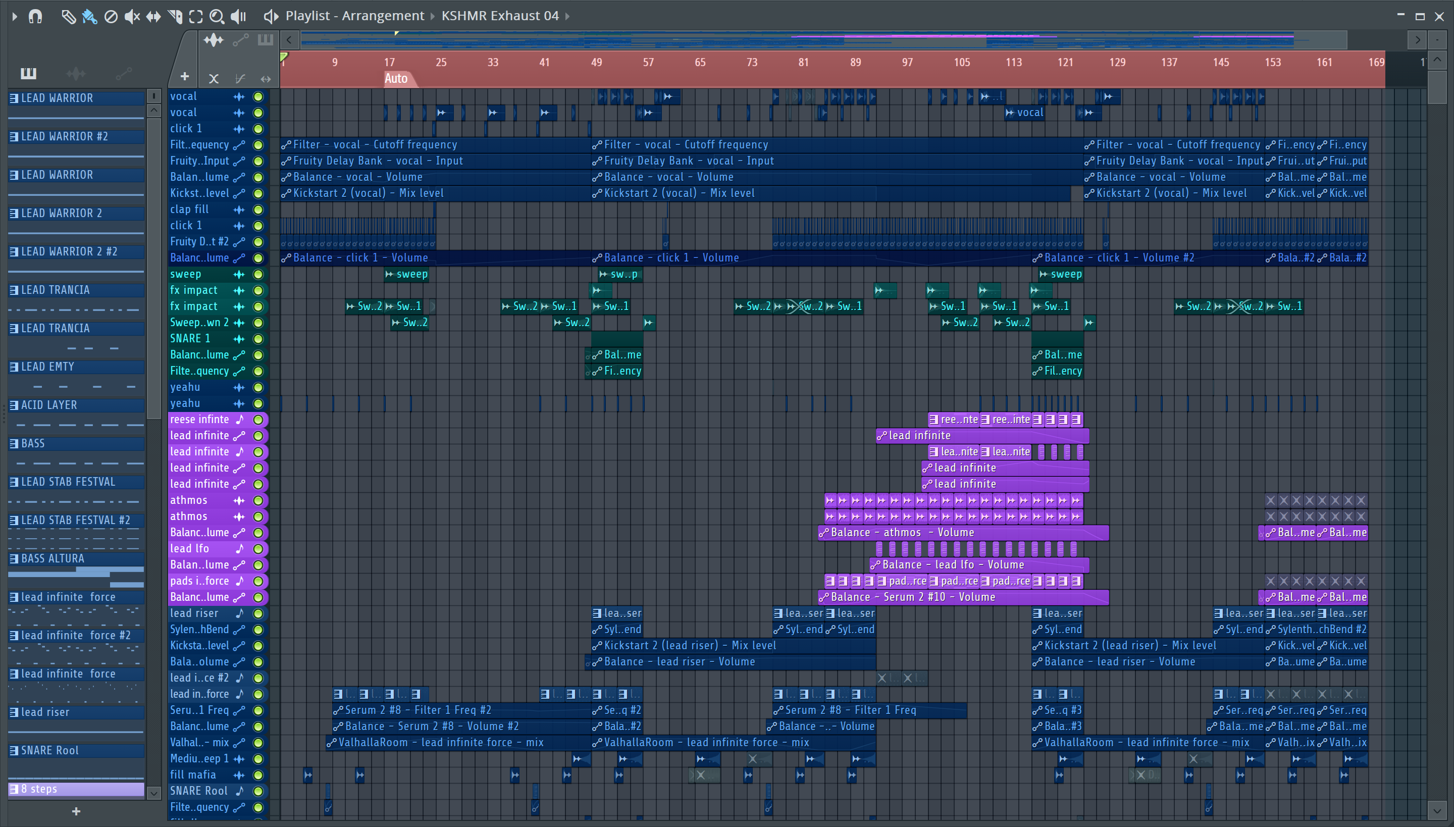
Task: Mute the fill mafia track
Action: pos(258,774)
